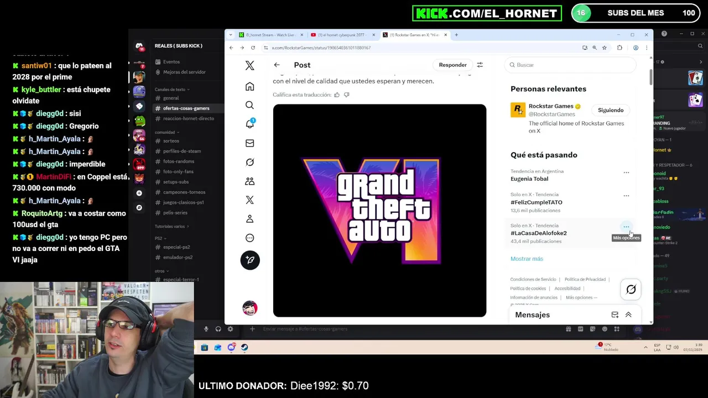The height and width of the screenshot is (398, 708).
Task: Open Chrome extensions puzzle icon
Action: (x=619, y=48)
